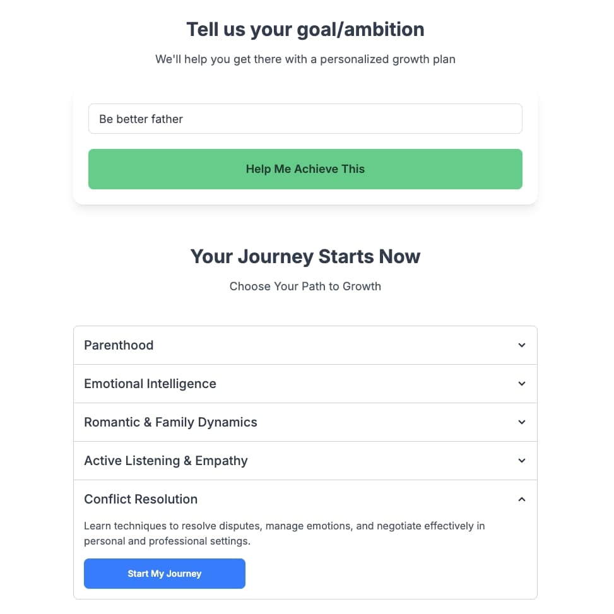Screen dimensions: 614x614
Task: Expand the Parenthood section chevron
Action: (521, 345)
